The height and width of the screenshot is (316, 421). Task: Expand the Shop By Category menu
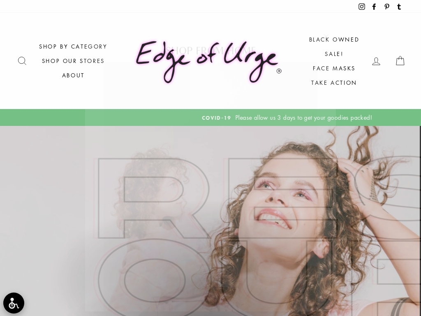73,46
